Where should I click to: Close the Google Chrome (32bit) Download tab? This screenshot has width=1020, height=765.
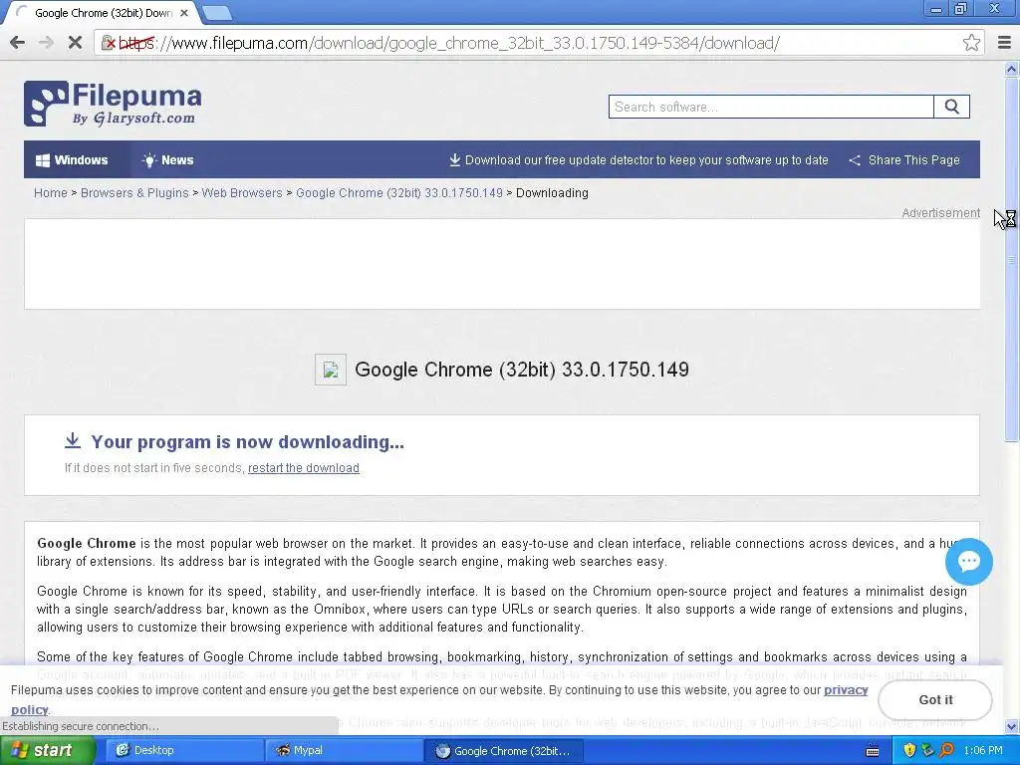click(184, 12)
